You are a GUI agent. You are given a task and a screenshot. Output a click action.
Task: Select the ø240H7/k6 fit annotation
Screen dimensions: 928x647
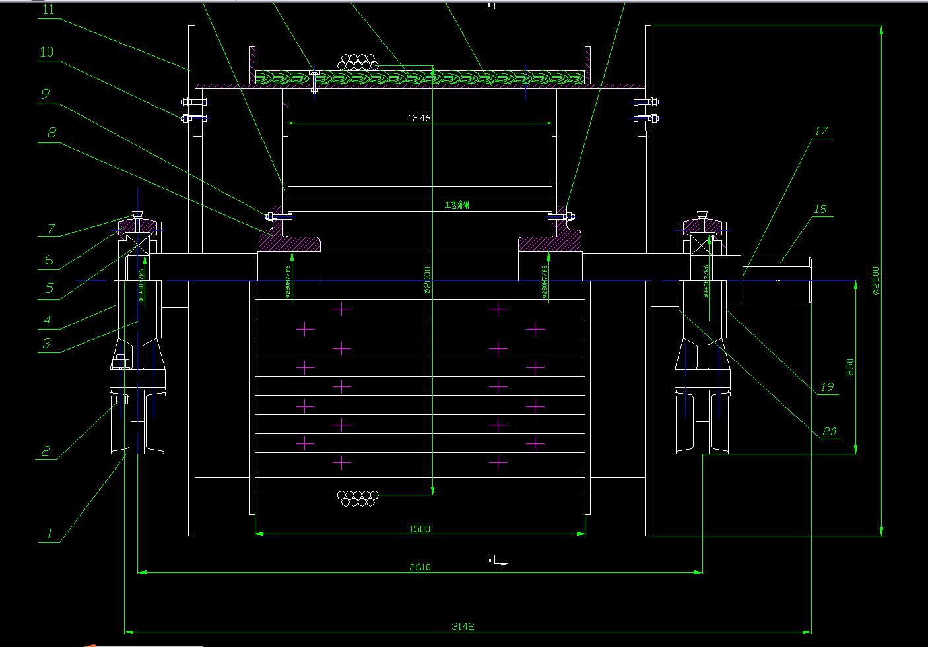142,285
